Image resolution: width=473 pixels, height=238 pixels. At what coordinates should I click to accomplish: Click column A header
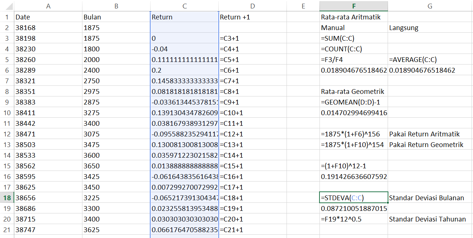click(x=48, y=6)
